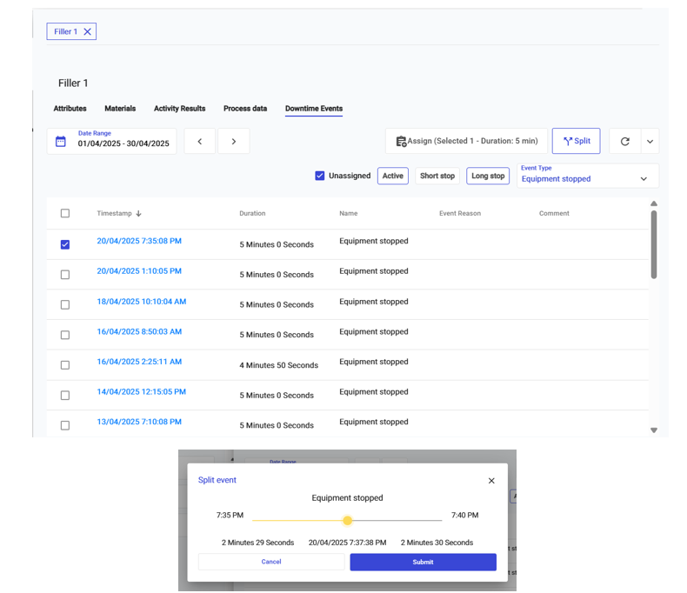Toggle the Long stop filter
The image size is (687, 593).
tap(488, 176)
